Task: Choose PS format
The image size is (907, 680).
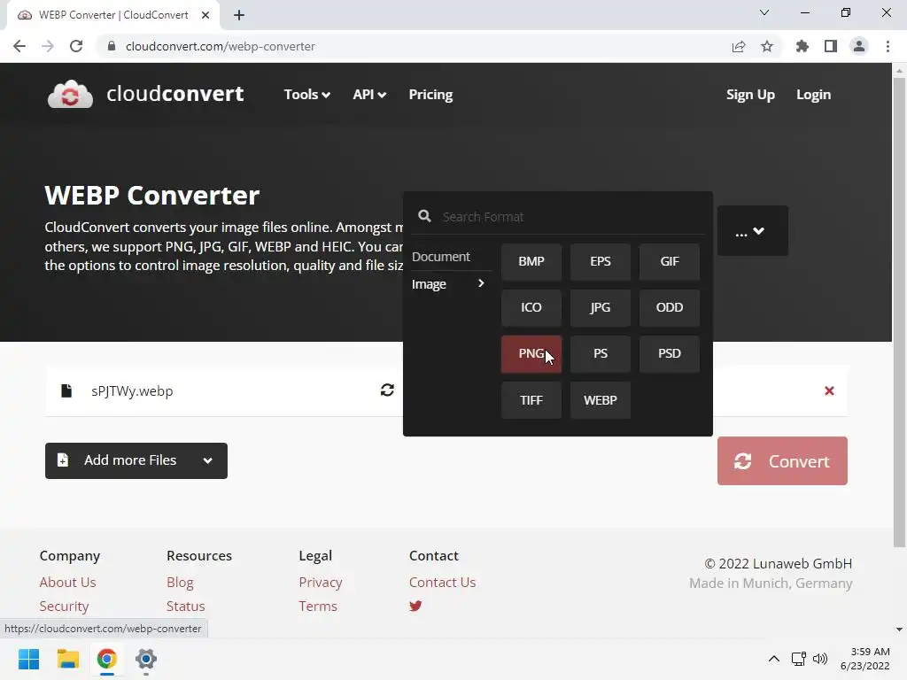Action: tap(601, 354)
